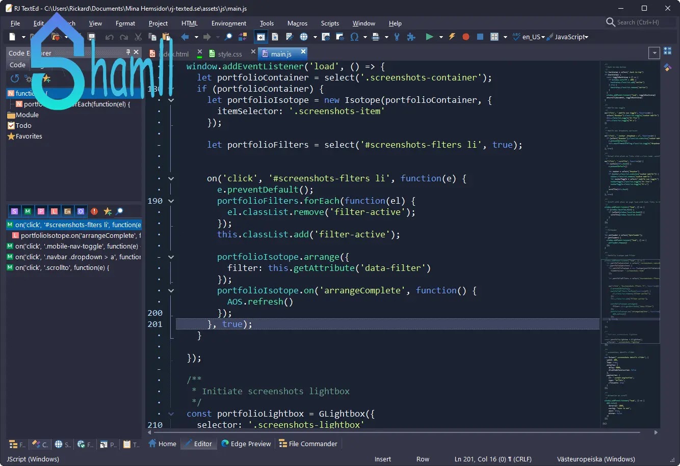Run script with green play icon
This screenshot has height=466, width=680.
point(429,37)
